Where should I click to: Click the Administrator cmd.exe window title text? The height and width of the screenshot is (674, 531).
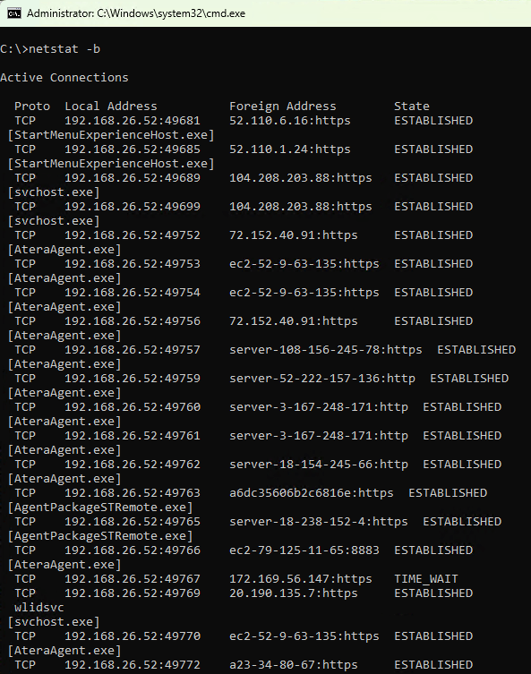(x=136, y=13)
